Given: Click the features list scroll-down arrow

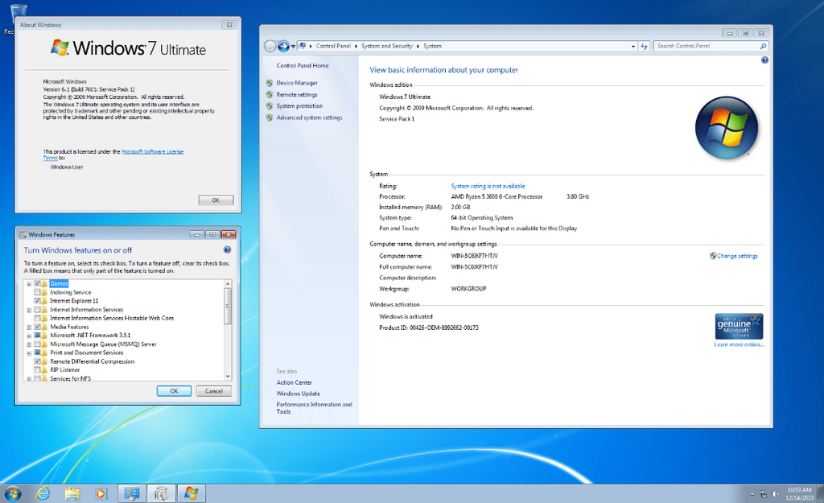Looking at the screenshot, I should pos(228,377).
